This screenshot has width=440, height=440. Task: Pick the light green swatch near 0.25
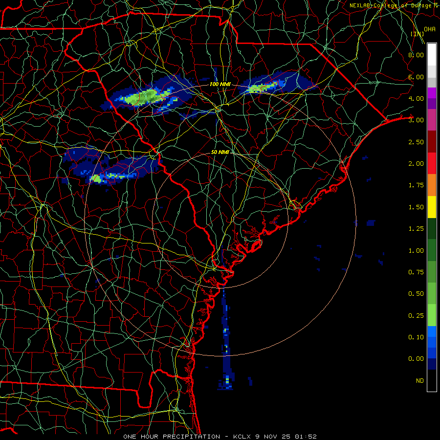(432, 316)
